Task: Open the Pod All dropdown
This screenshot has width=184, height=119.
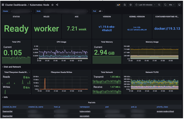Action: coord(101,11)
